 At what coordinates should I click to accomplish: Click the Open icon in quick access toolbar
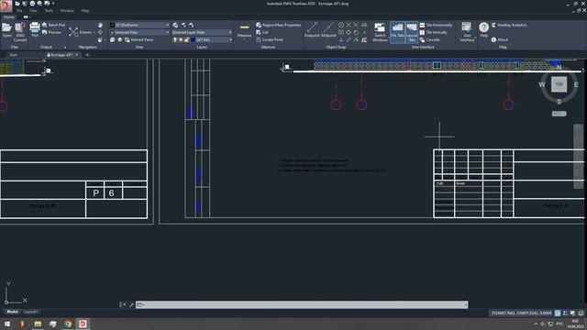(17, 4)
